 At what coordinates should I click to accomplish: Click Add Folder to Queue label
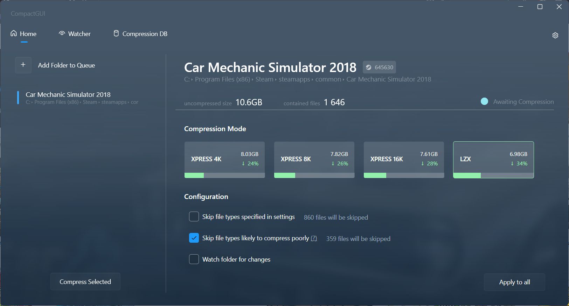pos(67,65)
